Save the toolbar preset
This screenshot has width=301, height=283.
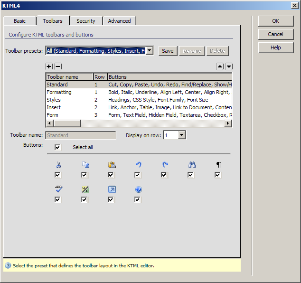click(x=168, y=51)
